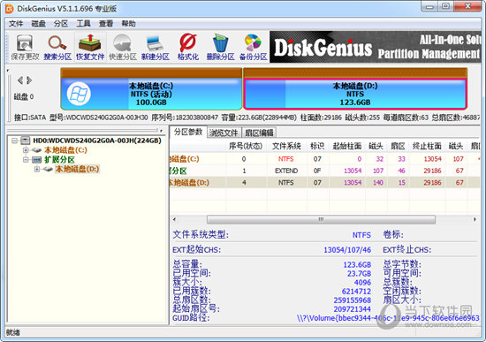Click the horizontal scrollbar thumb in partition table
This screenshot has width=486, height=342.
coord(321,219)
